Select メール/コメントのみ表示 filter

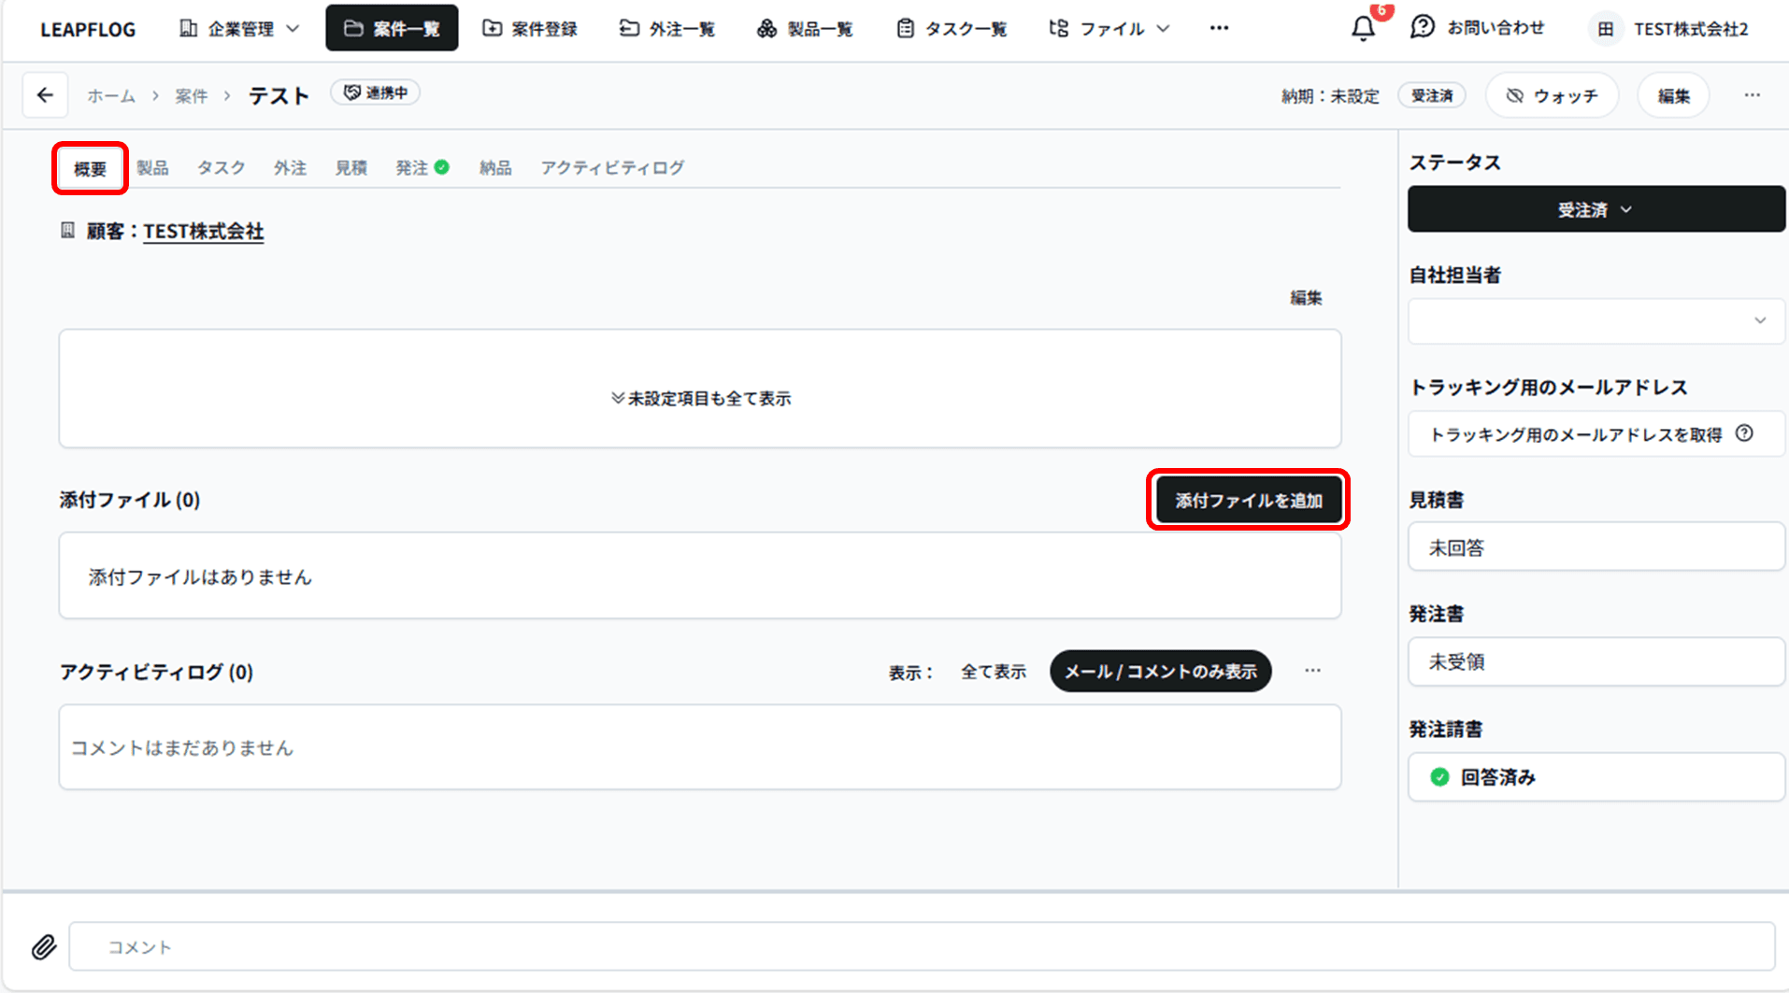click(1160, 672)
